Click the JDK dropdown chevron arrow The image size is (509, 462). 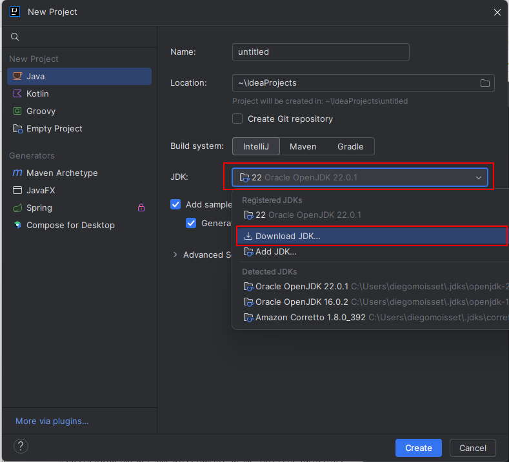479,178
